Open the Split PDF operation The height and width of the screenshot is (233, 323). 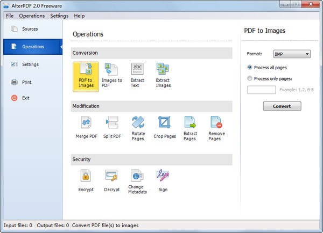point(112,127)
